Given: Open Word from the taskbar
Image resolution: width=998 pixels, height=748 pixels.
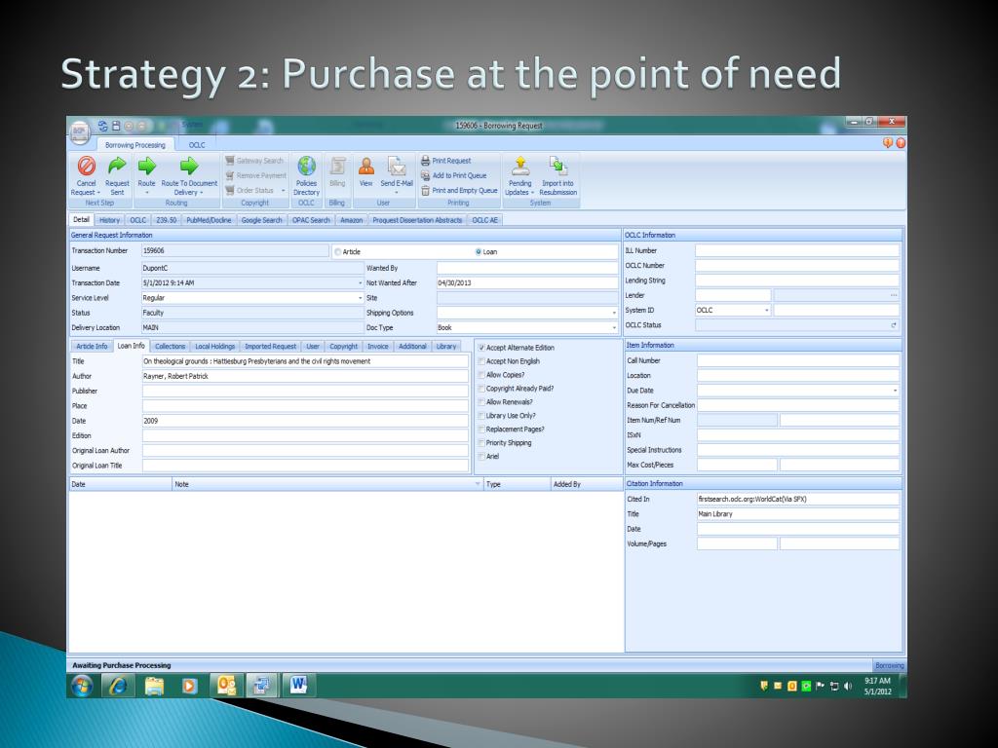Looking at the screenshot, I should tap(298, 686).
